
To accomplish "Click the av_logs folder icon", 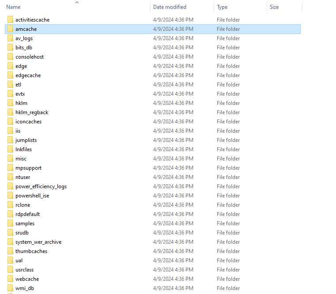I will tap(10, 38).
